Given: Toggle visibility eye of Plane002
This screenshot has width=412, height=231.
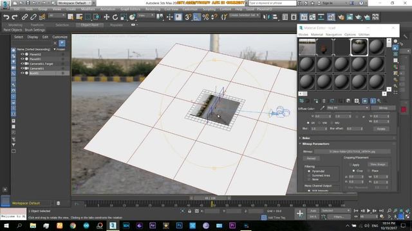Looking at the screenshot, I should [23, 54].
